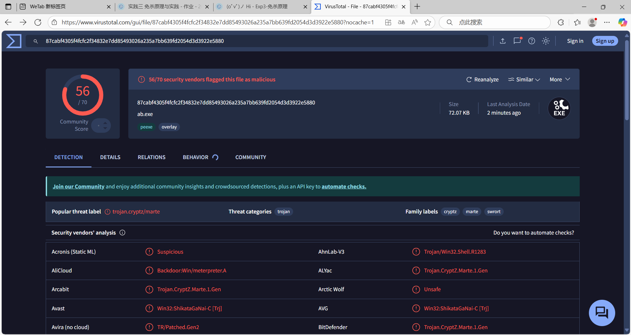Screen dimensions: 631x335
Task: Click the browser address bar URL
Action: pos(218,22)
